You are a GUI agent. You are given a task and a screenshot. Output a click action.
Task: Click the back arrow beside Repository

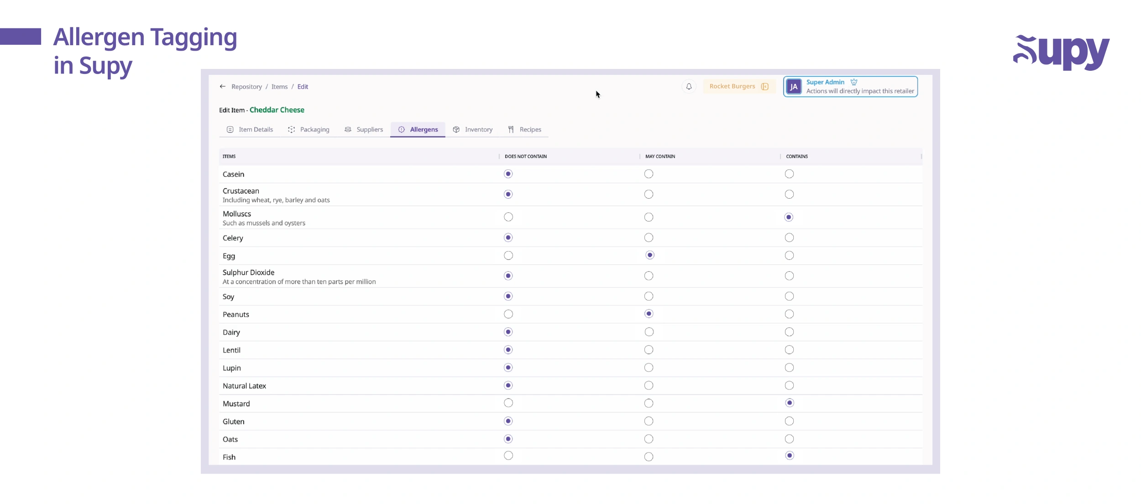(223, 86)
